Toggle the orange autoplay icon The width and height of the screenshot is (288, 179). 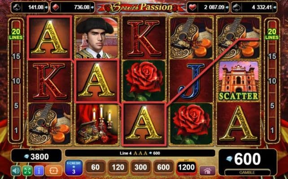(x=54, y=170)
